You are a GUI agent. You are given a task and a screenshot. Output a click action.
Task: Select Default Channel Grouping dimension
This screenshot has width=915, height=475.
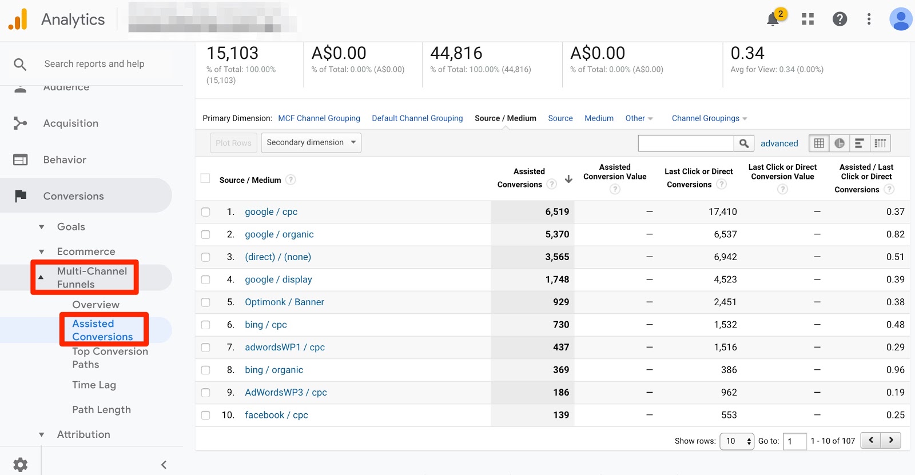[x=417, y=118]
